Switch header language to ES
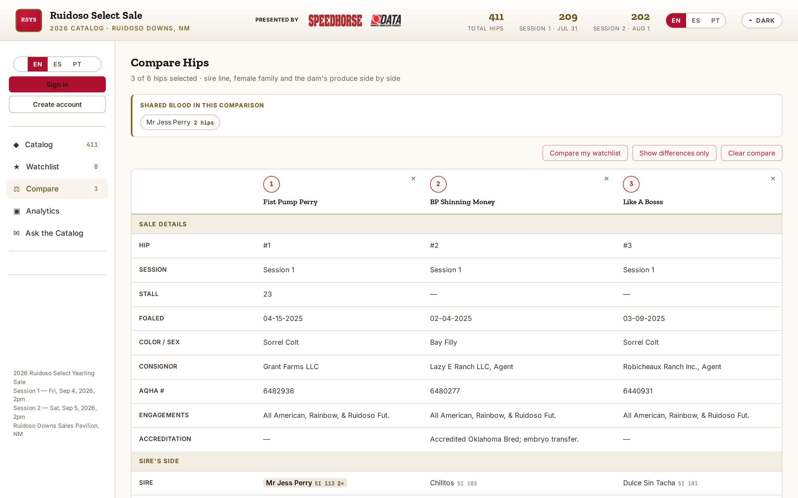Image resolution: width=798 pixels, height=498 pixels. 696,20
